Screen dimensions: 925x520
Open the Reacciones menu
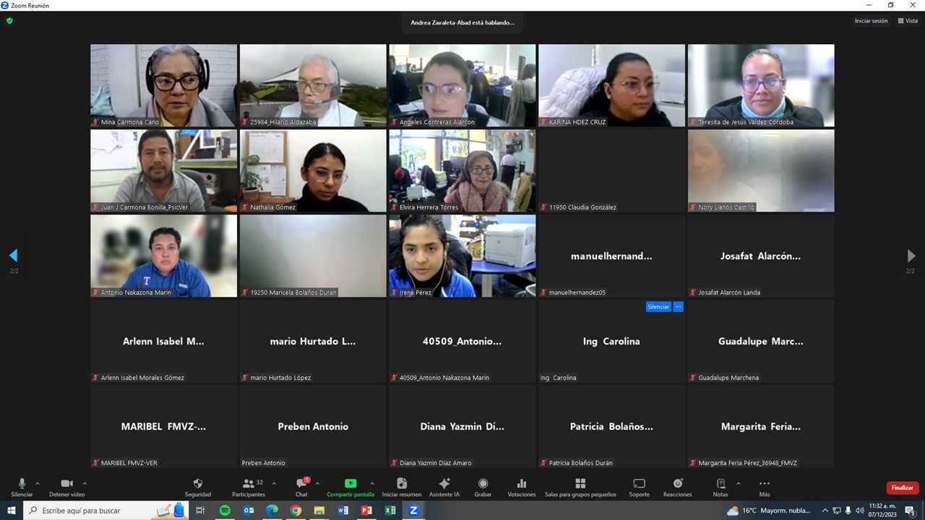pyautogui.click(x=677, y=484)
